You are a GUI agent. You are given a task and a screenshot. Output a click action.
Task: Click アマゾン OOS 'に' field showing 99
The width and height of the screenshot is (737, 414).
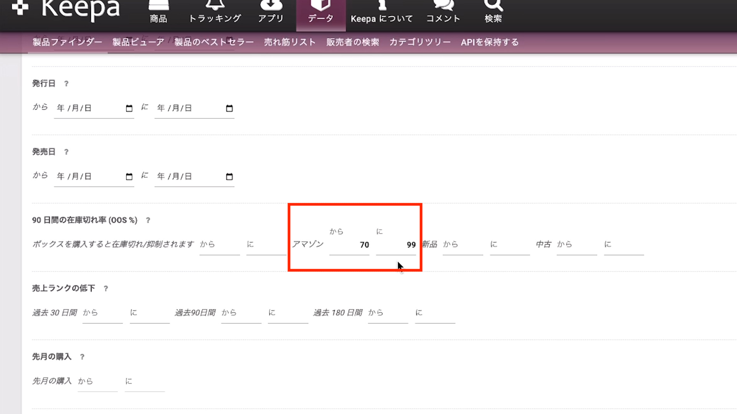pyautogui.click(x=396, y=245)
